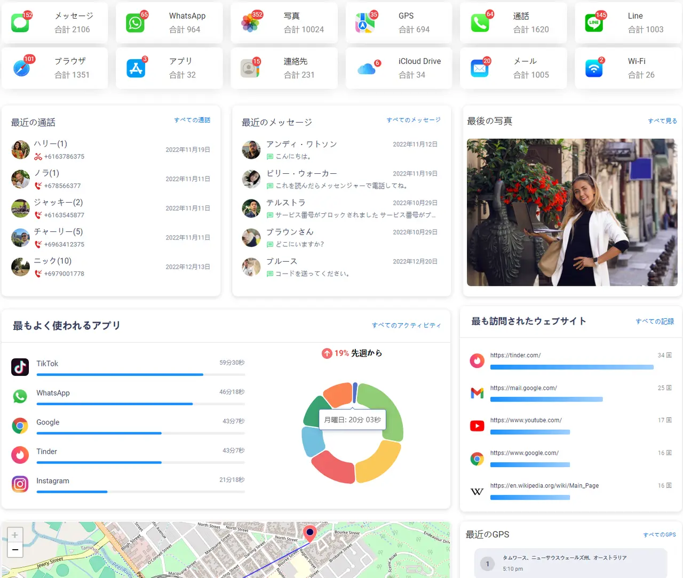Image resolution: width=683 pixels, height=578 pixels.
Task: Open the 通話 phone icon
Action: [x=480, y=23]
